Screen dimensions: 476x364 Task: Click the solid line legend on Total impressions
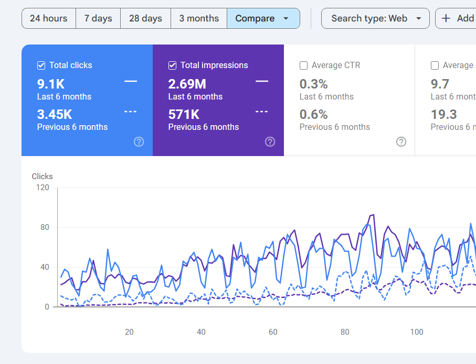point(262,81)
